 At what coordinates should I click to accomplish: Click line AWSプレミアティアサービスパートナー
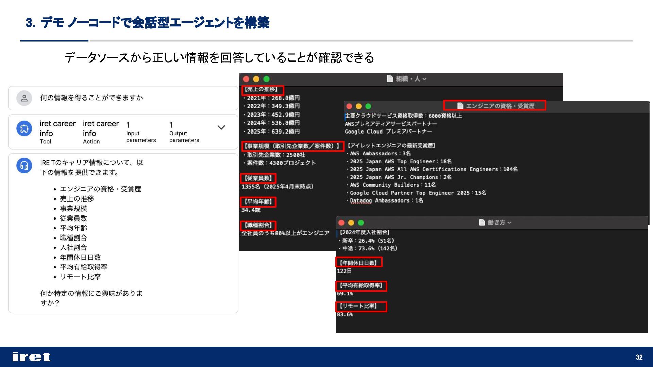pyautogui.click(x=391, y=124)
